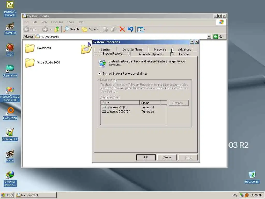Select the Supermium desktop shortcut
This screenshot has height=199, width=265.
tap(10, 71)
